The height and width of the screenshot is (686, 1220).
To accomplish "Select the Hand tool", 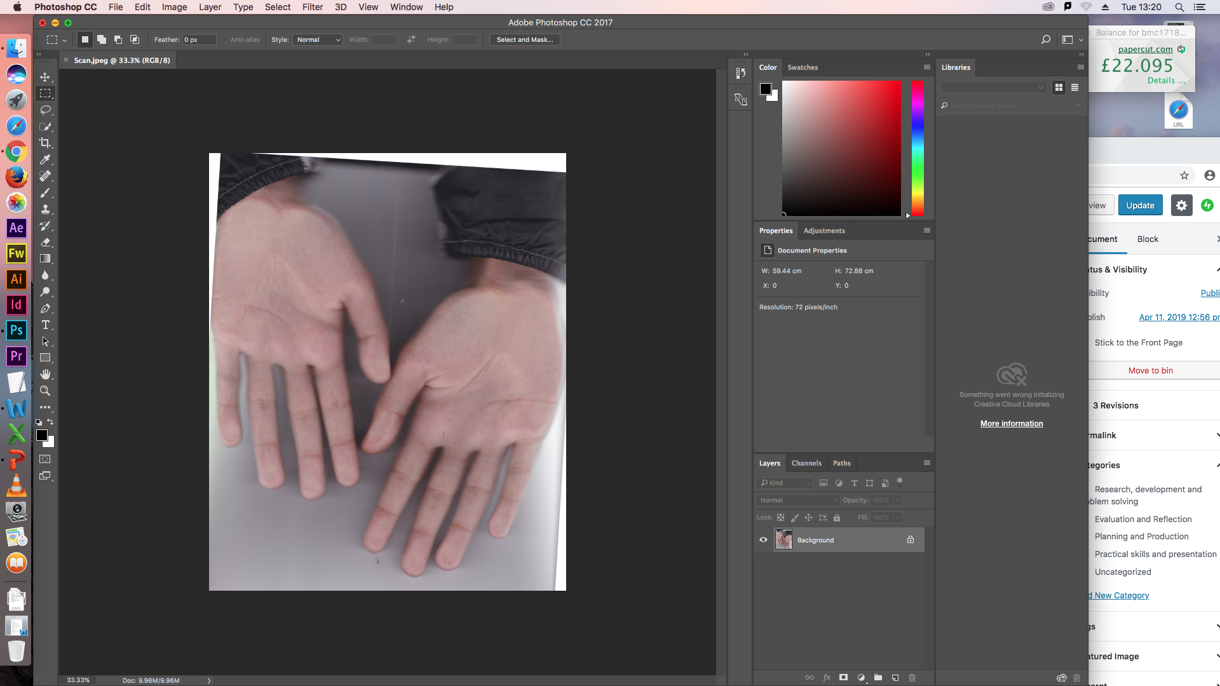I will [45, 374].
